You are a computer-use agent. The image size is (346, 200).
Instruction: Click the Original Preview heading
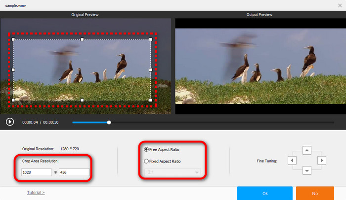point(85,14)
